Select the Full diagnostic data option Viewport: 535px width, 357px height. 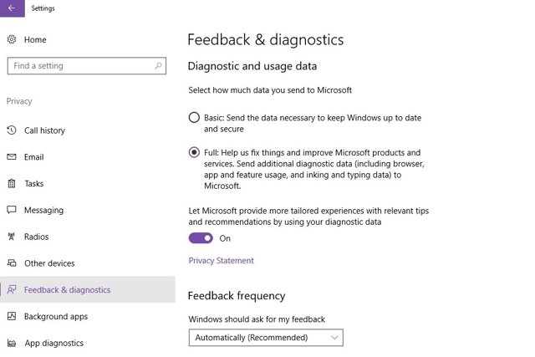pos(194,152)
